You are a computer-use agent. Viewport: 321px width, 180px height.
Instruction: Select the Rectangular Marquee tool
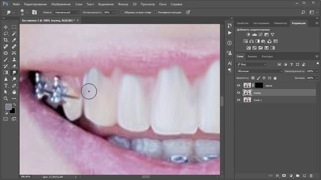coord(14,27)
